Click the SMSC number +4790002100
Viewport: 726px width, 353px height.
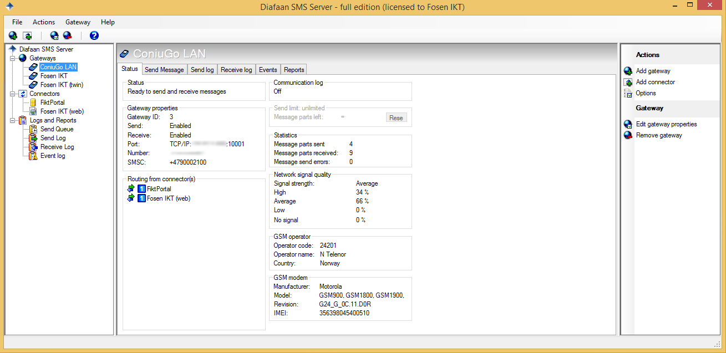(x=188, y=162)
